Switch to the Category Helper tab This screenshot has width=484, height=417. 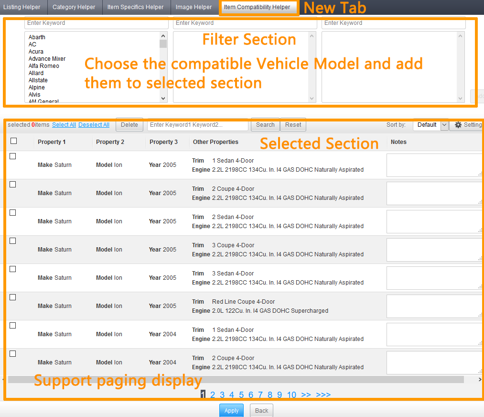coord(74,7)
